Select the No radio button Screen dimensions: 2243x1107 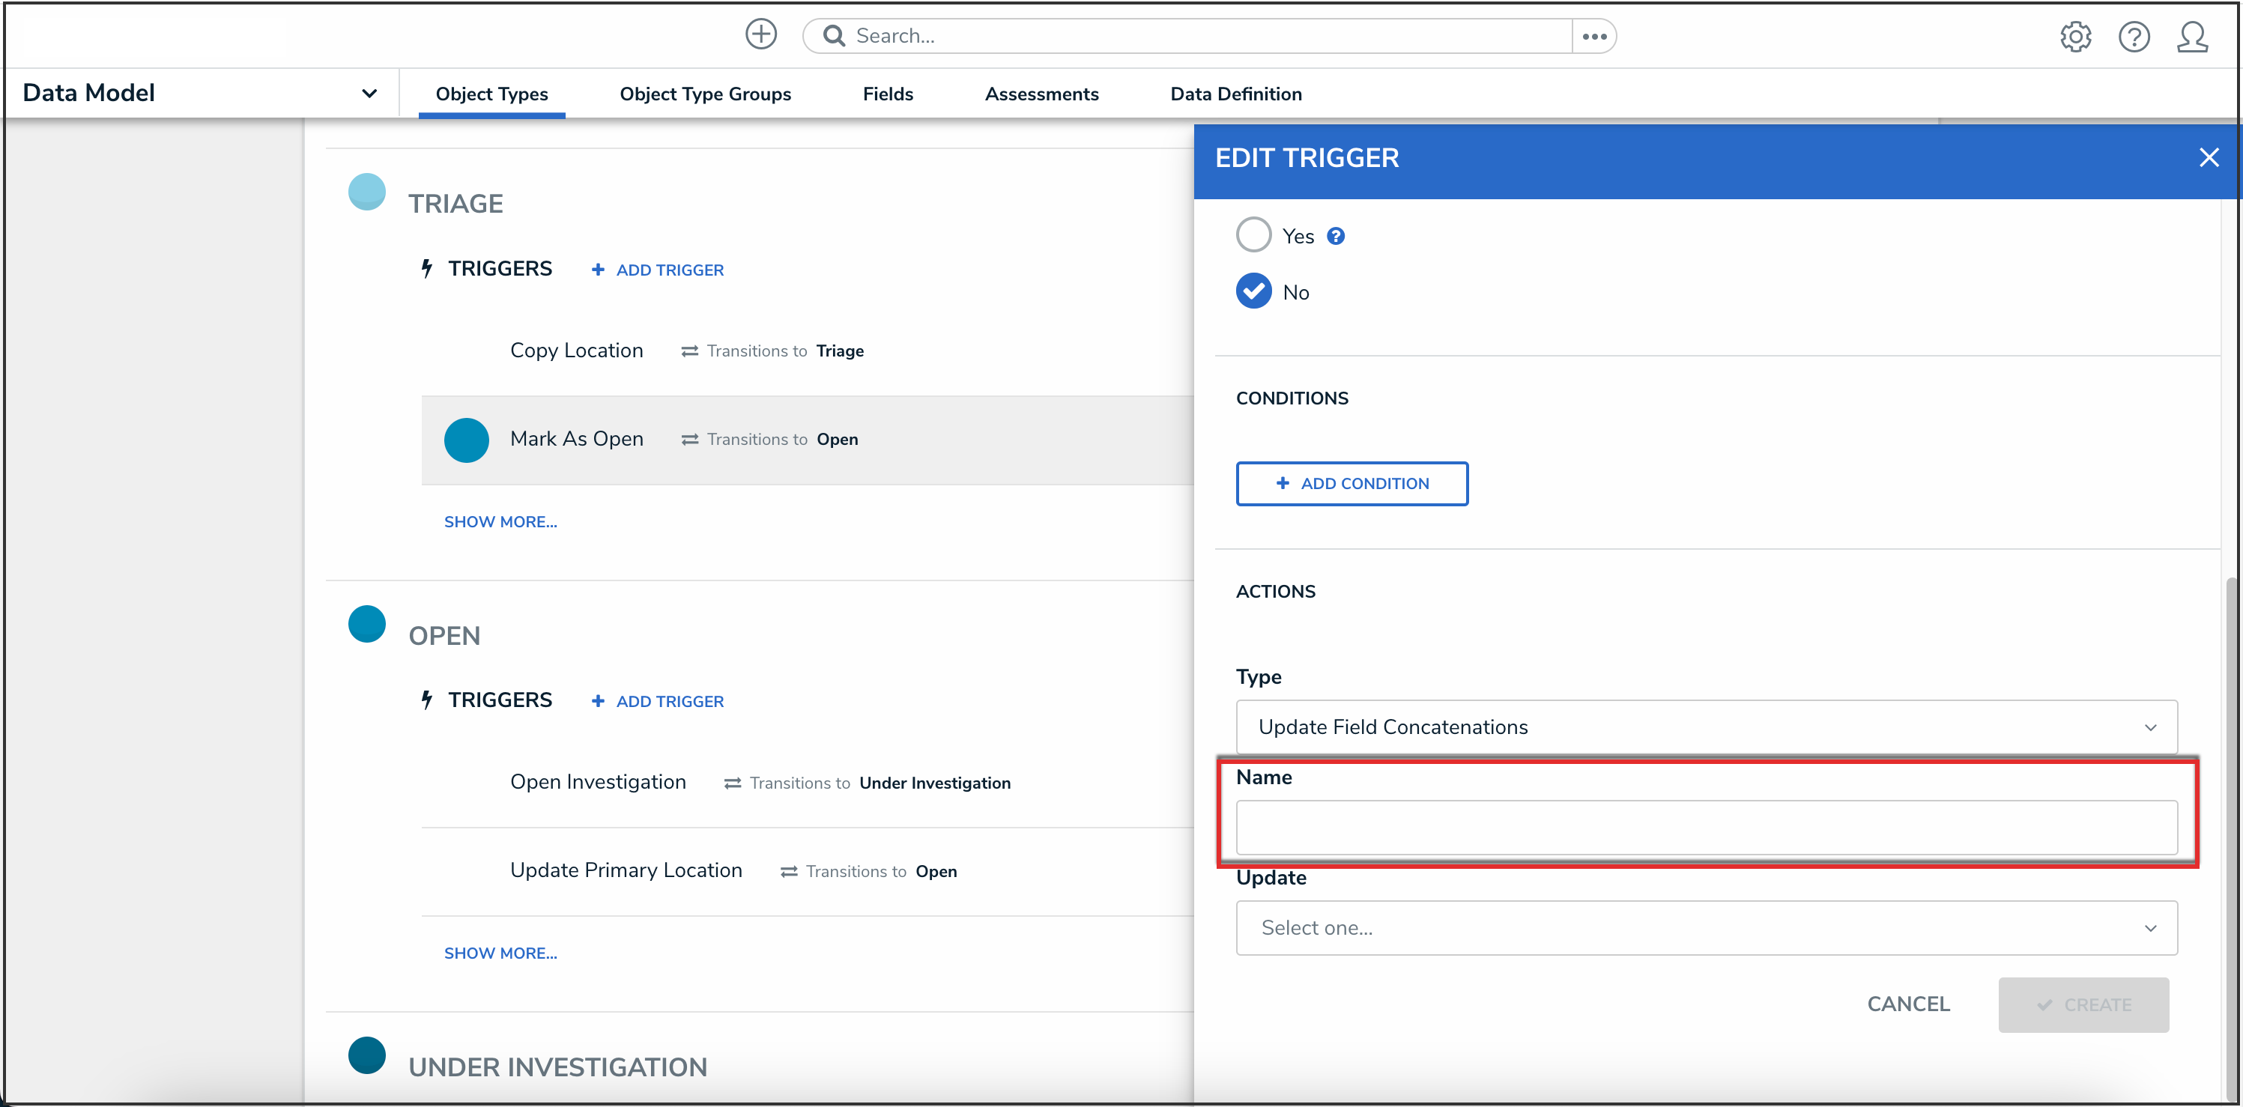(x=1253, y=291)
